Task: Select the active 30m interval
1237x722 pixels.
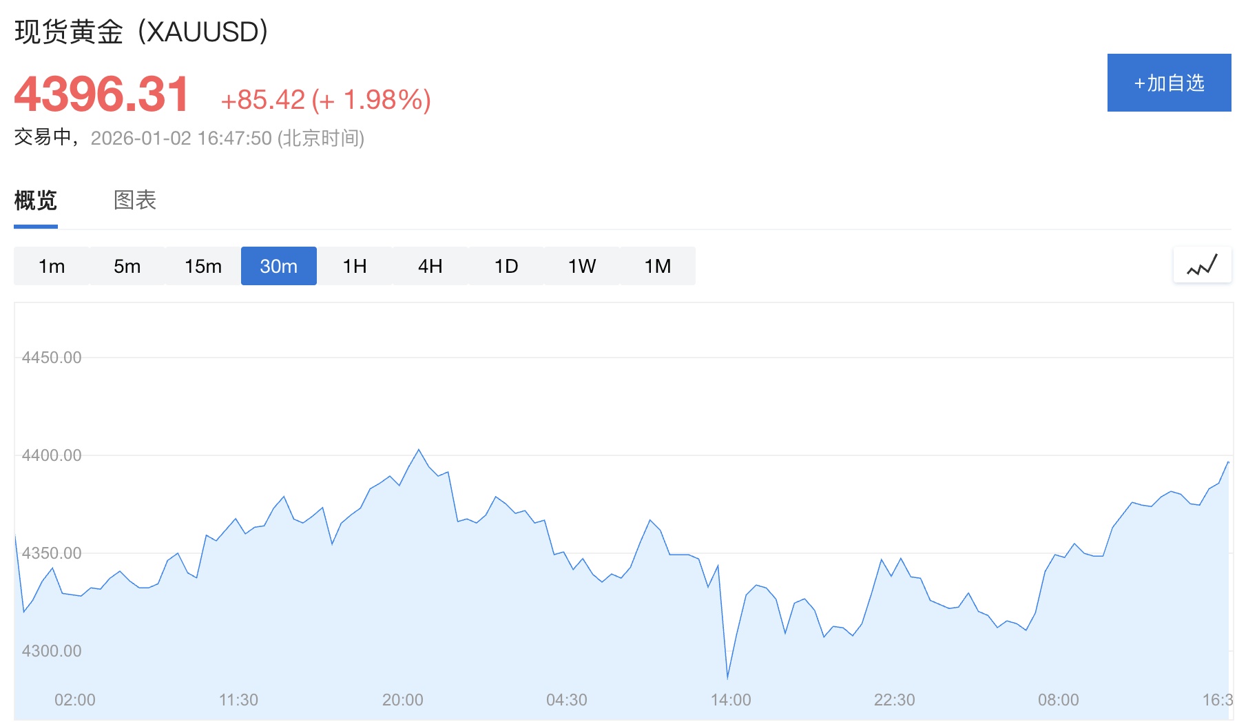Action: coord(279,266)
